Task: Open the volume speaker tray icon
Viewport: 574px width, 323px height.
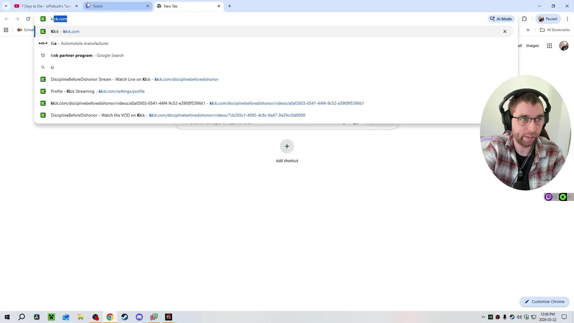Action: [x=519, y=317]
